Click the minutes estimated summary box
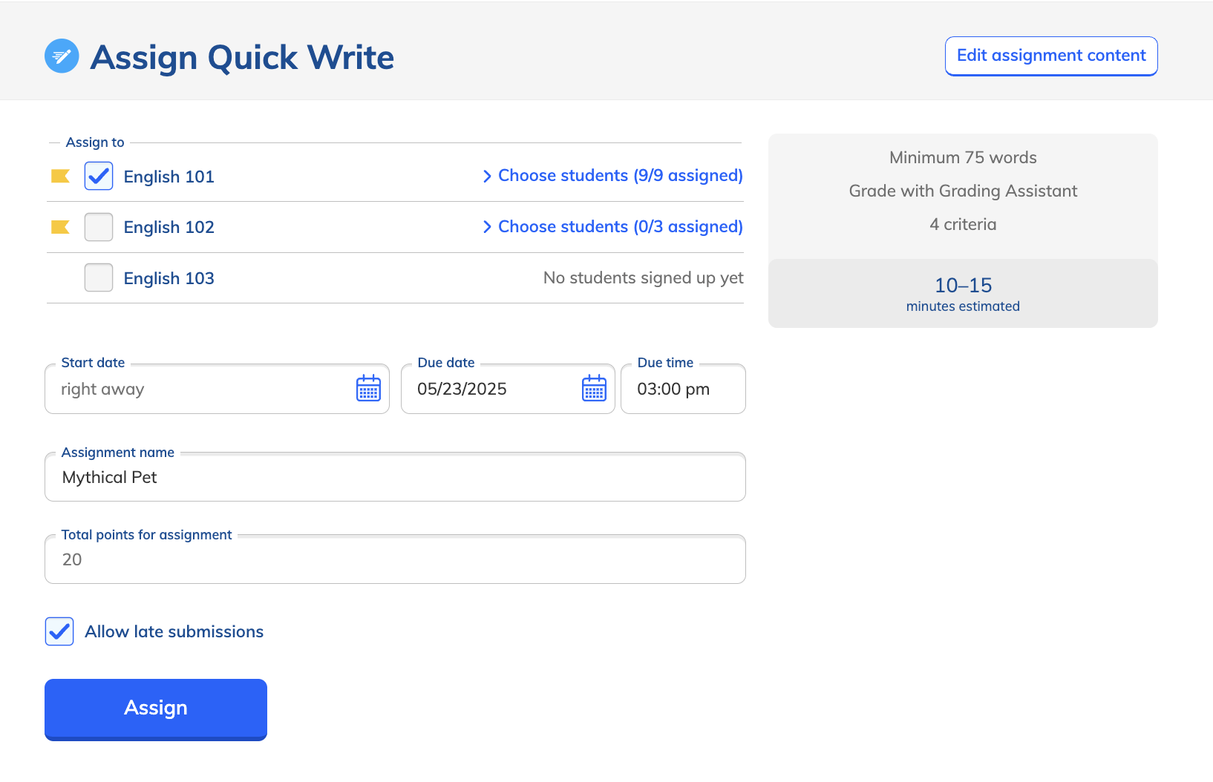The width and height of the screenshot is (1213, 782). click(962, 294)
